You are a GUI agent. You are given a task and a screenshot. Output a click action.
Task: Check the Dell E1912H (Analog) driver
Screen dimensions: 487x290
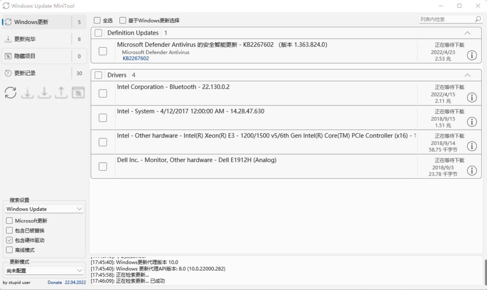103,166
